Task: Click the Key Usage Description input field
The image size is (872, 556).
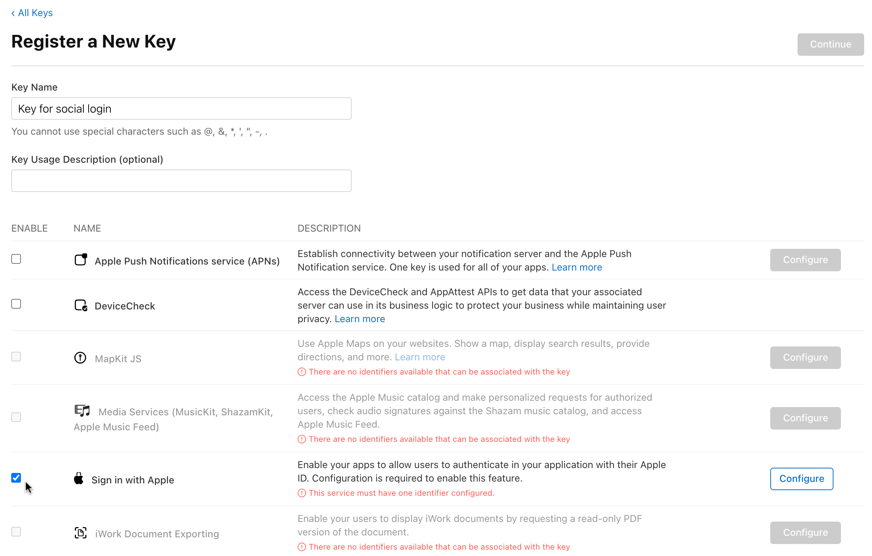Action: point(181,181)
